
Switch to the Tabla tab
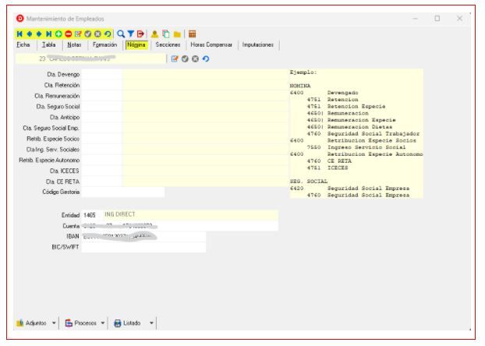click(x=49, y=45)
